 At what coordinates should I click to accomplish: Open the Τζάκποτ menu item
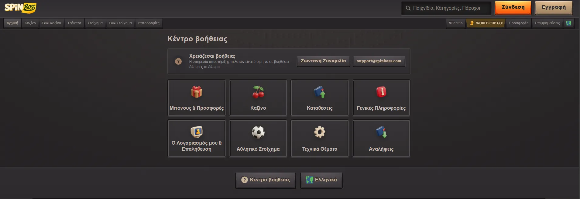pos(74,23)
